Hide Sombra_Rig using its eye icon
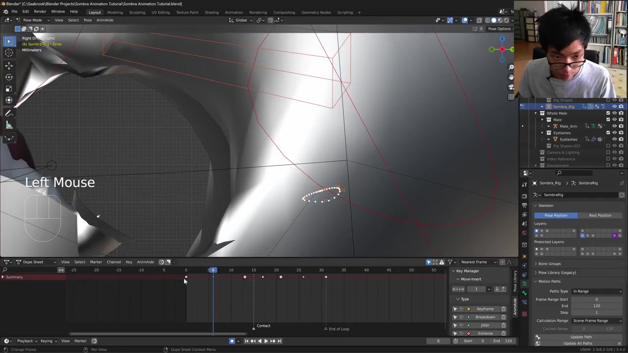 coord(614,106)
